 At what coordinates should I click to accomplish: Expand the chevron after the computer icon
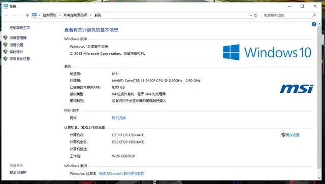(x=40, y=15)
